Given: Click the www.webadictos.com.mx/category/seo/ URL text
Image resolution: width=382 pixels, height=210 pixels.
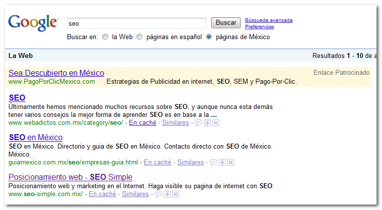Looking at the screenshot, I should click(x=66, y=123).
